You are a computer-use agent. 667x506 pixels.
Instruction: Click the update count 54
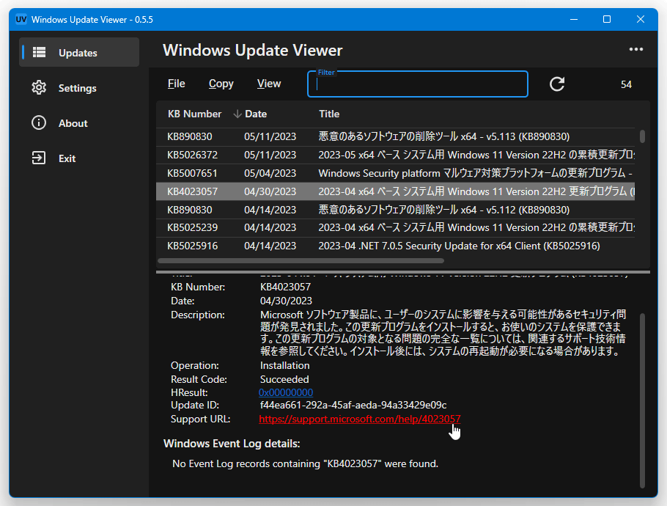coord(626,84)
